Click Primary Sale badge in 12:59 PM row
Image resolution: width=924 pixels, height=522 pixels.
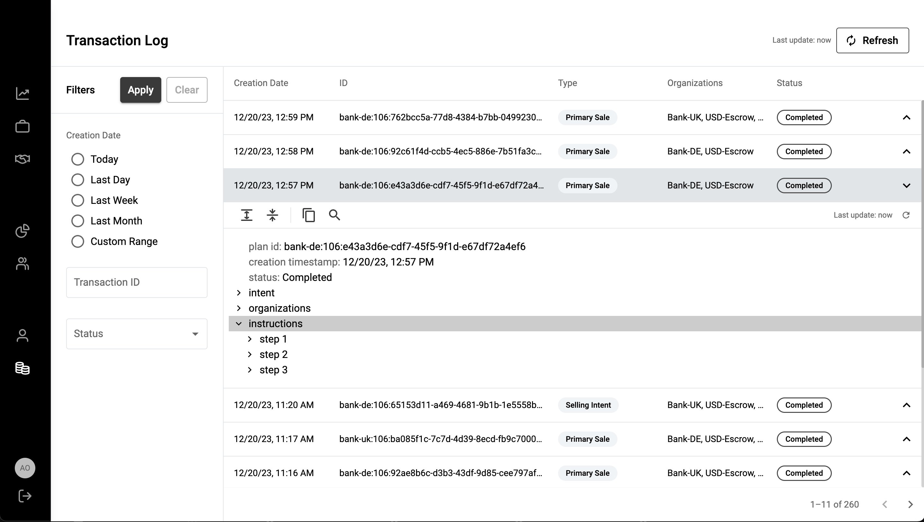[587, 117]
